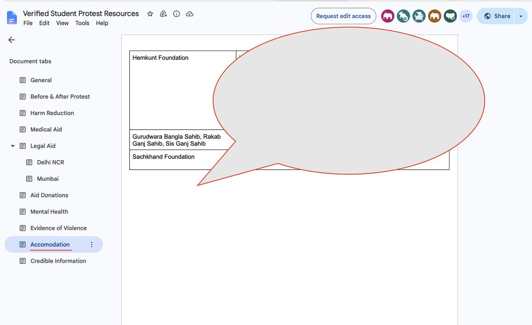This screenshot has width=532, height=325.
Task: Go to the Harm Reduction tab
Action: pos(54,113)
